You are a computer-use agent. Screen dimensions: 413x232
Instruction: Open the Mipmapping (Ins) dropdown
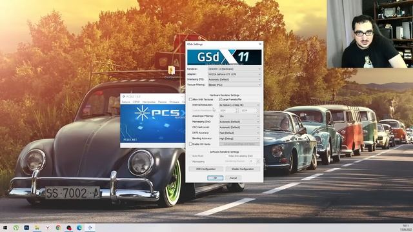(x=239, y=122)
